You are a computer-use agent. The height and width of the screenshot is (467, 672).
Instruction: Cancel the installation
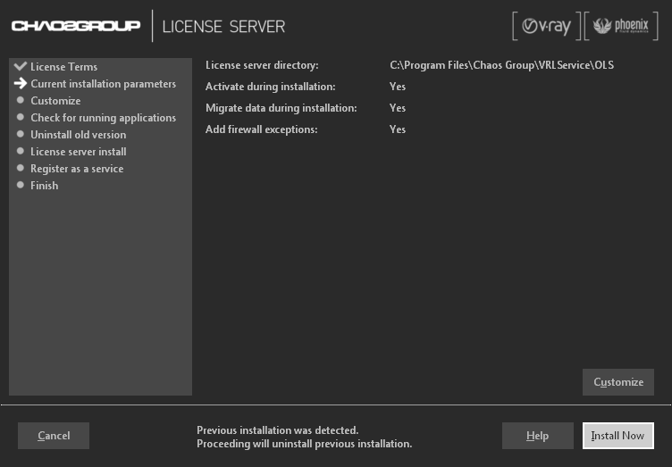pyautogui.click(x=54, y=436)
